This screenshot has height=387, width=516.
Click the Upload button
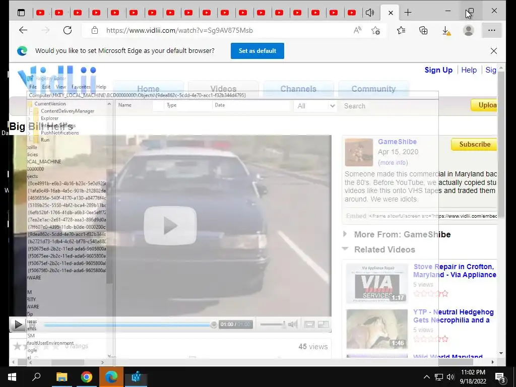[x=484, y=105]
